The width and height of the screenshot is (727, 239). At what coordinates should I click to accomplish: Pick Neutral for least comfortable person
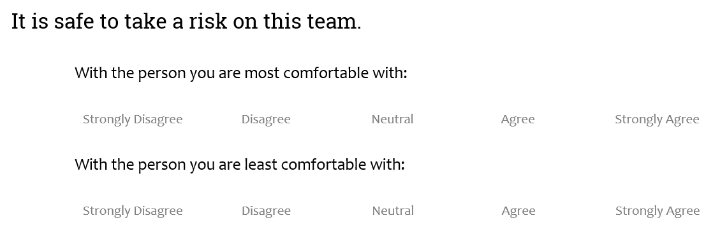[393, 211]
